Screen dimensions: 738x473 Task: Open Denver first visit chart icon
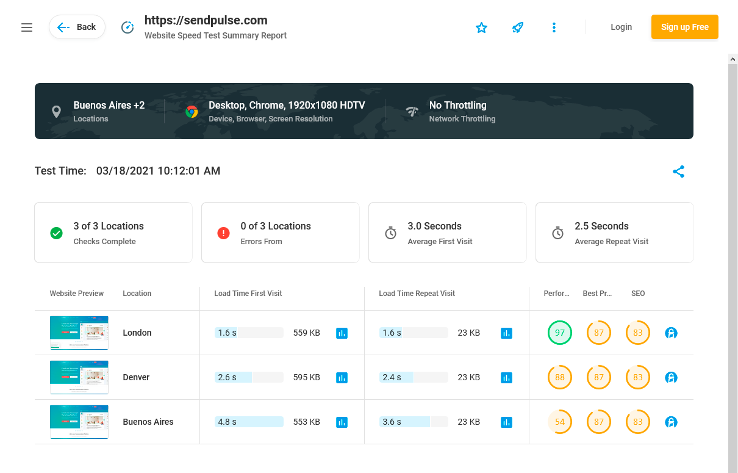[x=342, y=378]
